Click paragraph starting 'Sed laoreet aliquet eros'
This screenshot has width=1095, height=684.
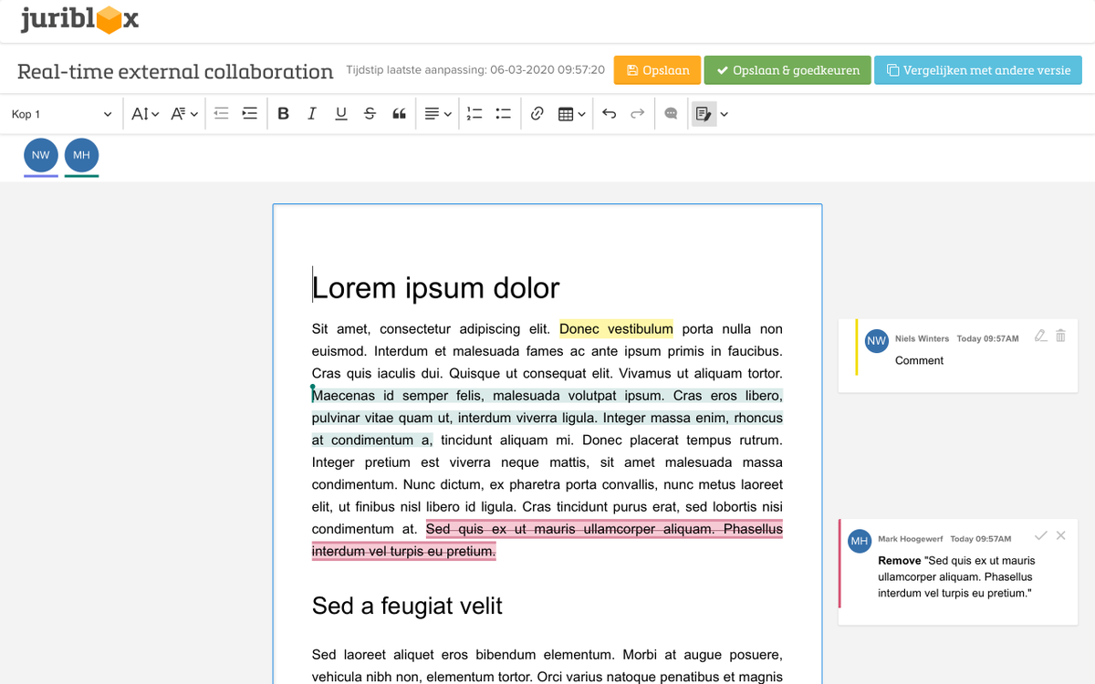pos(547,666)
